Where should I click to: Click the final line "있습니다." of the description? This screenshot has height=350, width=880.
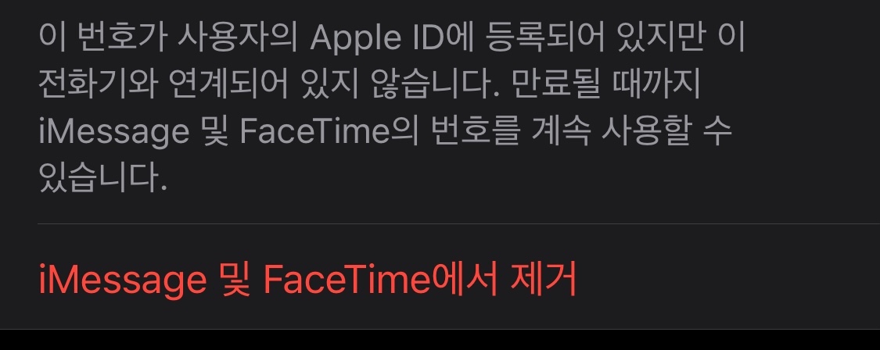tap(103, 178)
